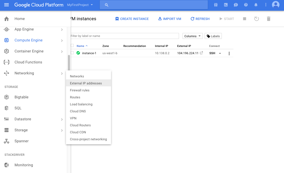Open Cloud Shell terminal icon

click(226, 5)
